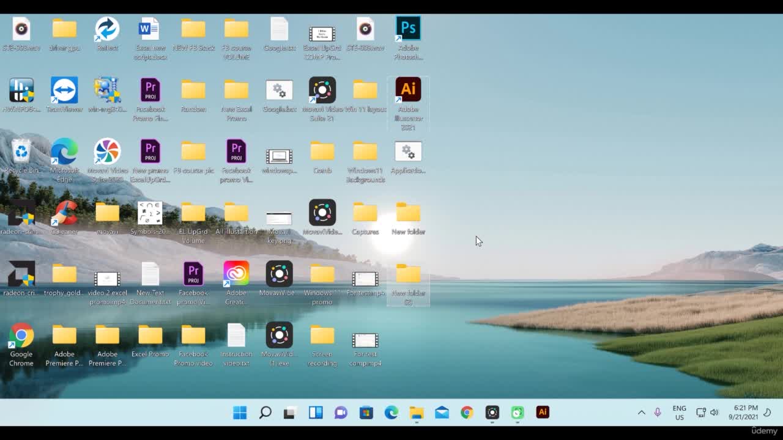Open Adobe Illustrator 2021 desktop shortcut
The width and height of the screenshot is (783, 440).
[x=408, y=103]
